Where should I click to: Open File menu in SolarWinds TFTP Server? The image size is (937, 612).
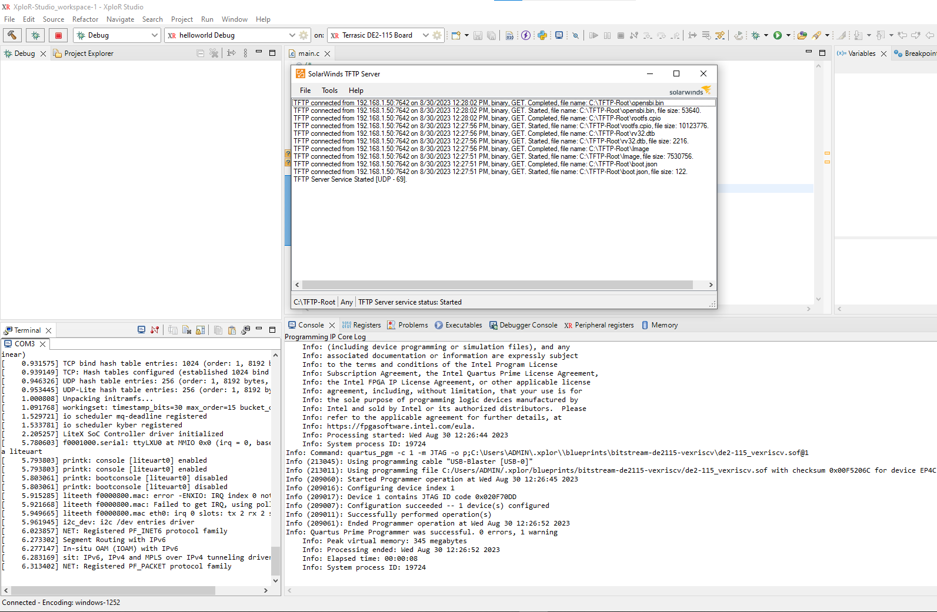[305, 91]
